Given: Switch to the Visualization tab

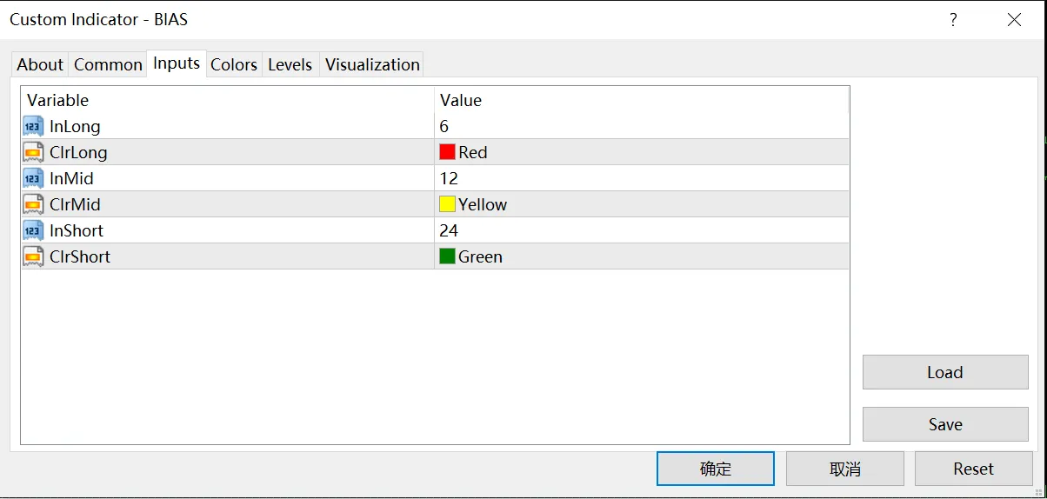Looking at the screenshot, I should point(372,64).
